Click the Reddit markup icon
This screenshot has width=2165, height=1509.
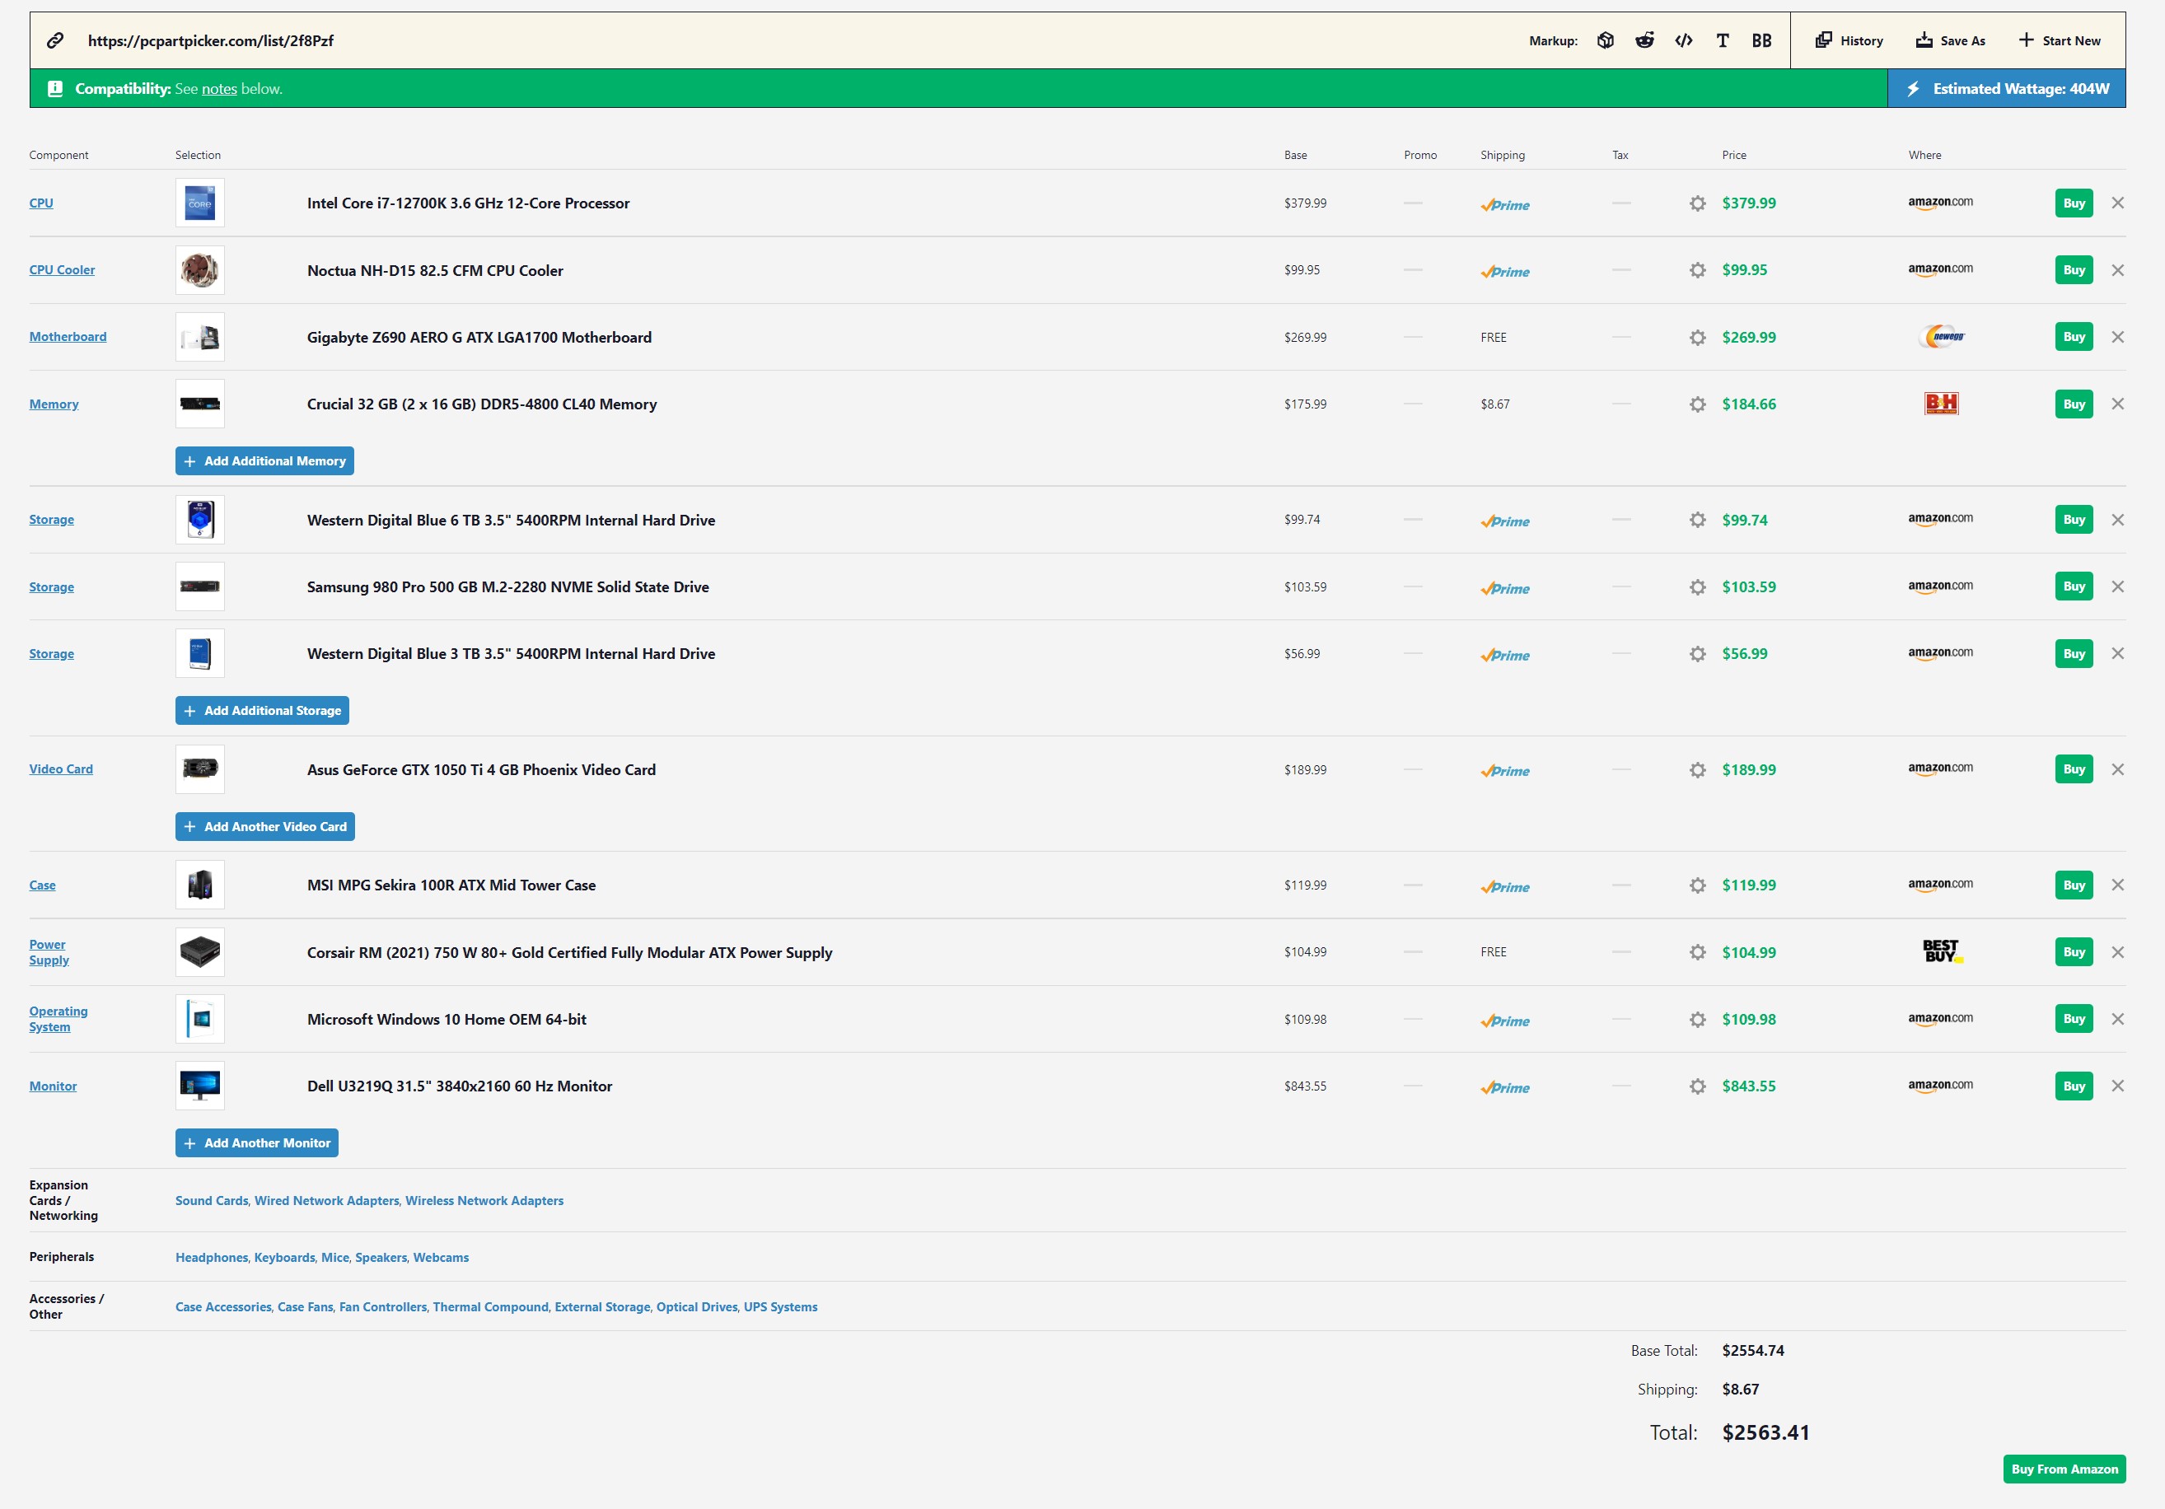pyautogui.click(x=1644, y=40)
